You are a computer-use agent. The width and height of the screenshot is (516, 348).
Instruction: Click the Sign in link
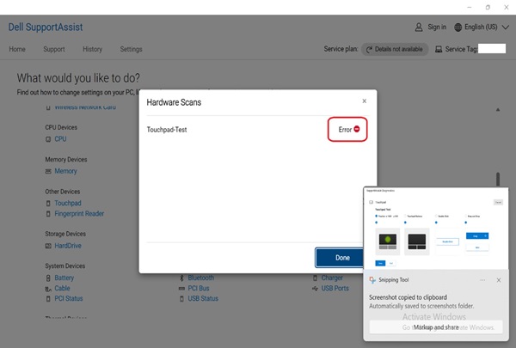(x=437, y=27)
